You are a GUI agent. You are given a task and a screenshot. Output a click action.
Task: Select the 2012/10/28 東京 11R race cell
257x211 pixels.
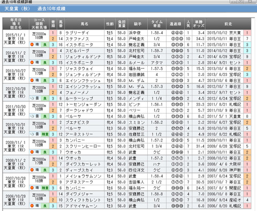click(16, 93)
